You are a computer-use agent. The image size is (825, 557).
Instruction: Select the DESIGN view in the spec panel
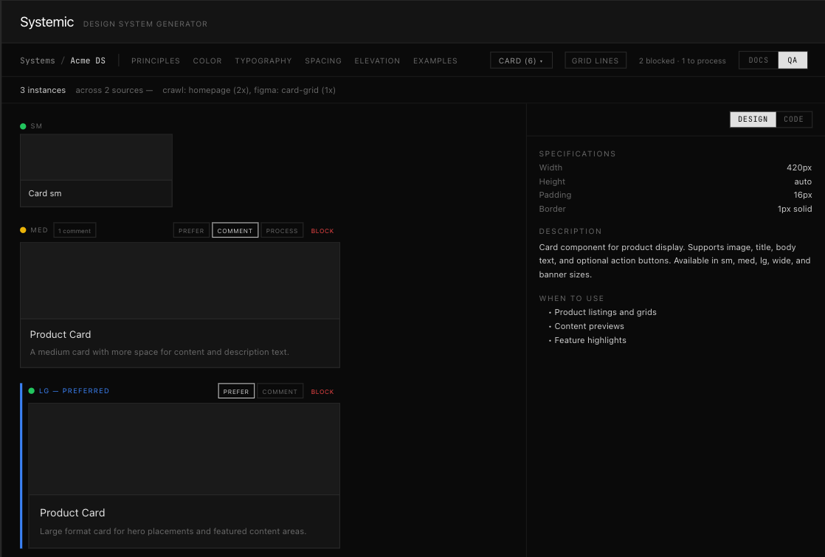753,120
